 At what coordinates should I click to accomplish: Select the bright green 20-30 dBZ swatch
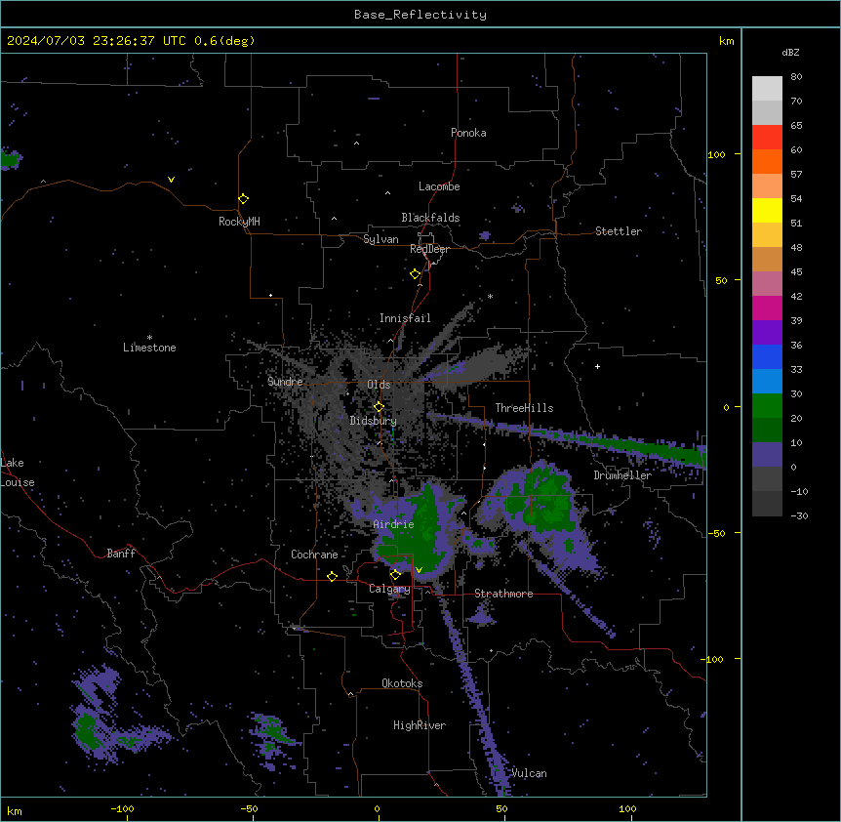pos(767,406)
